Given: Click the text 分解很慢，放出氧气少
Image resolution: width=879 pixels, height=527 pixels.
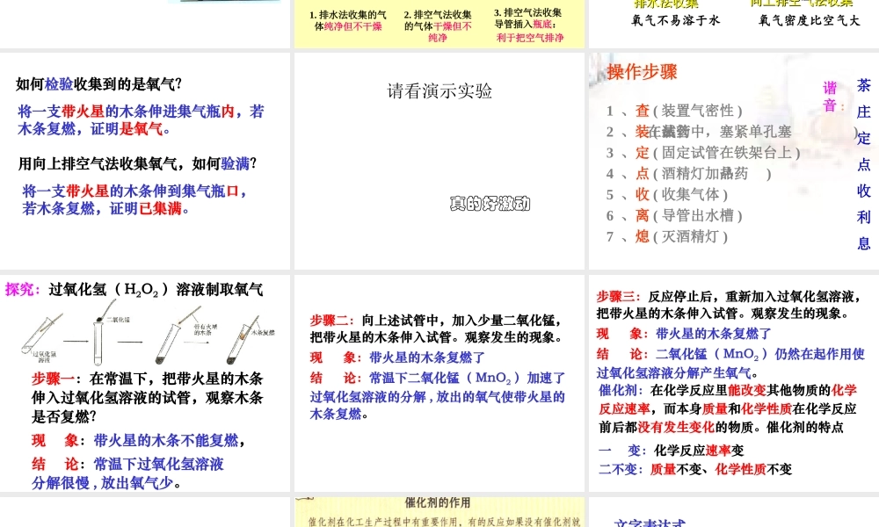Looking at the screenshot, I should (x=106, y=483).
